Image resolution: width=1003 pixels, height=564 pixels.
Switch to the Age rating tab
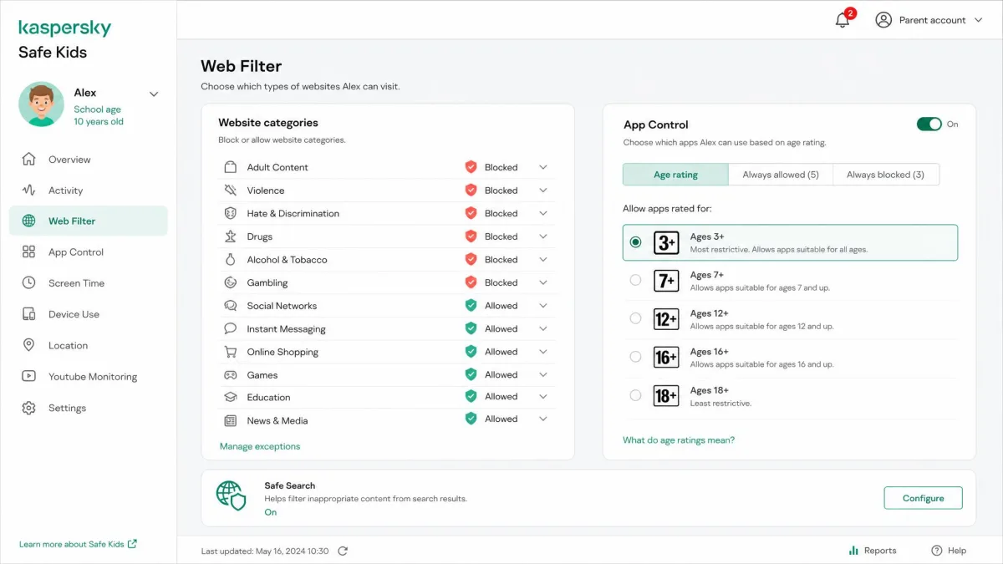click(x=675, y=175)
